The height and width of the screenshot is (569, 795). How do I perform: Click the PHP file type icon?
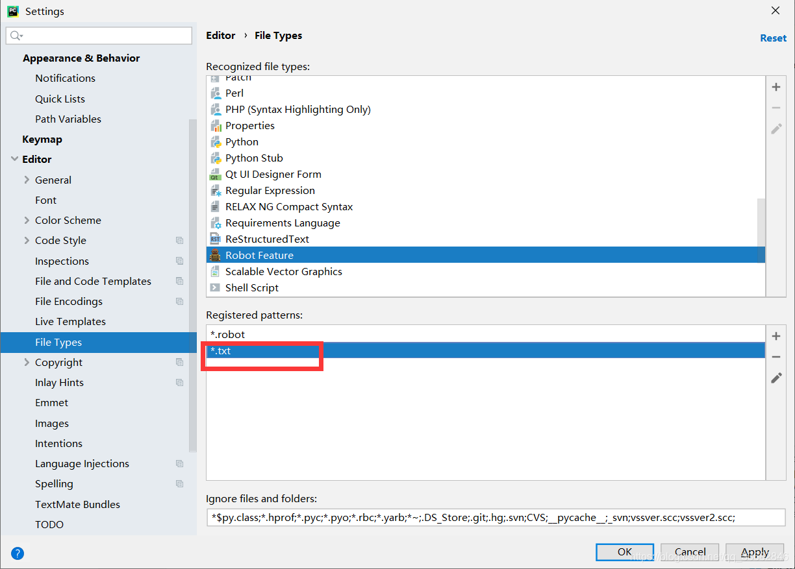click(216, 110)
